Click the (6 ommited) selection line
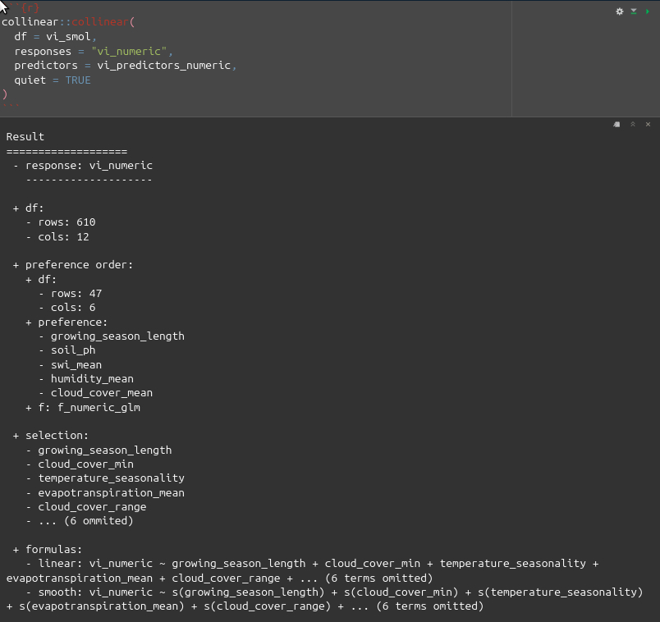The width and height of the screenshot is (660, 622). 85,521
